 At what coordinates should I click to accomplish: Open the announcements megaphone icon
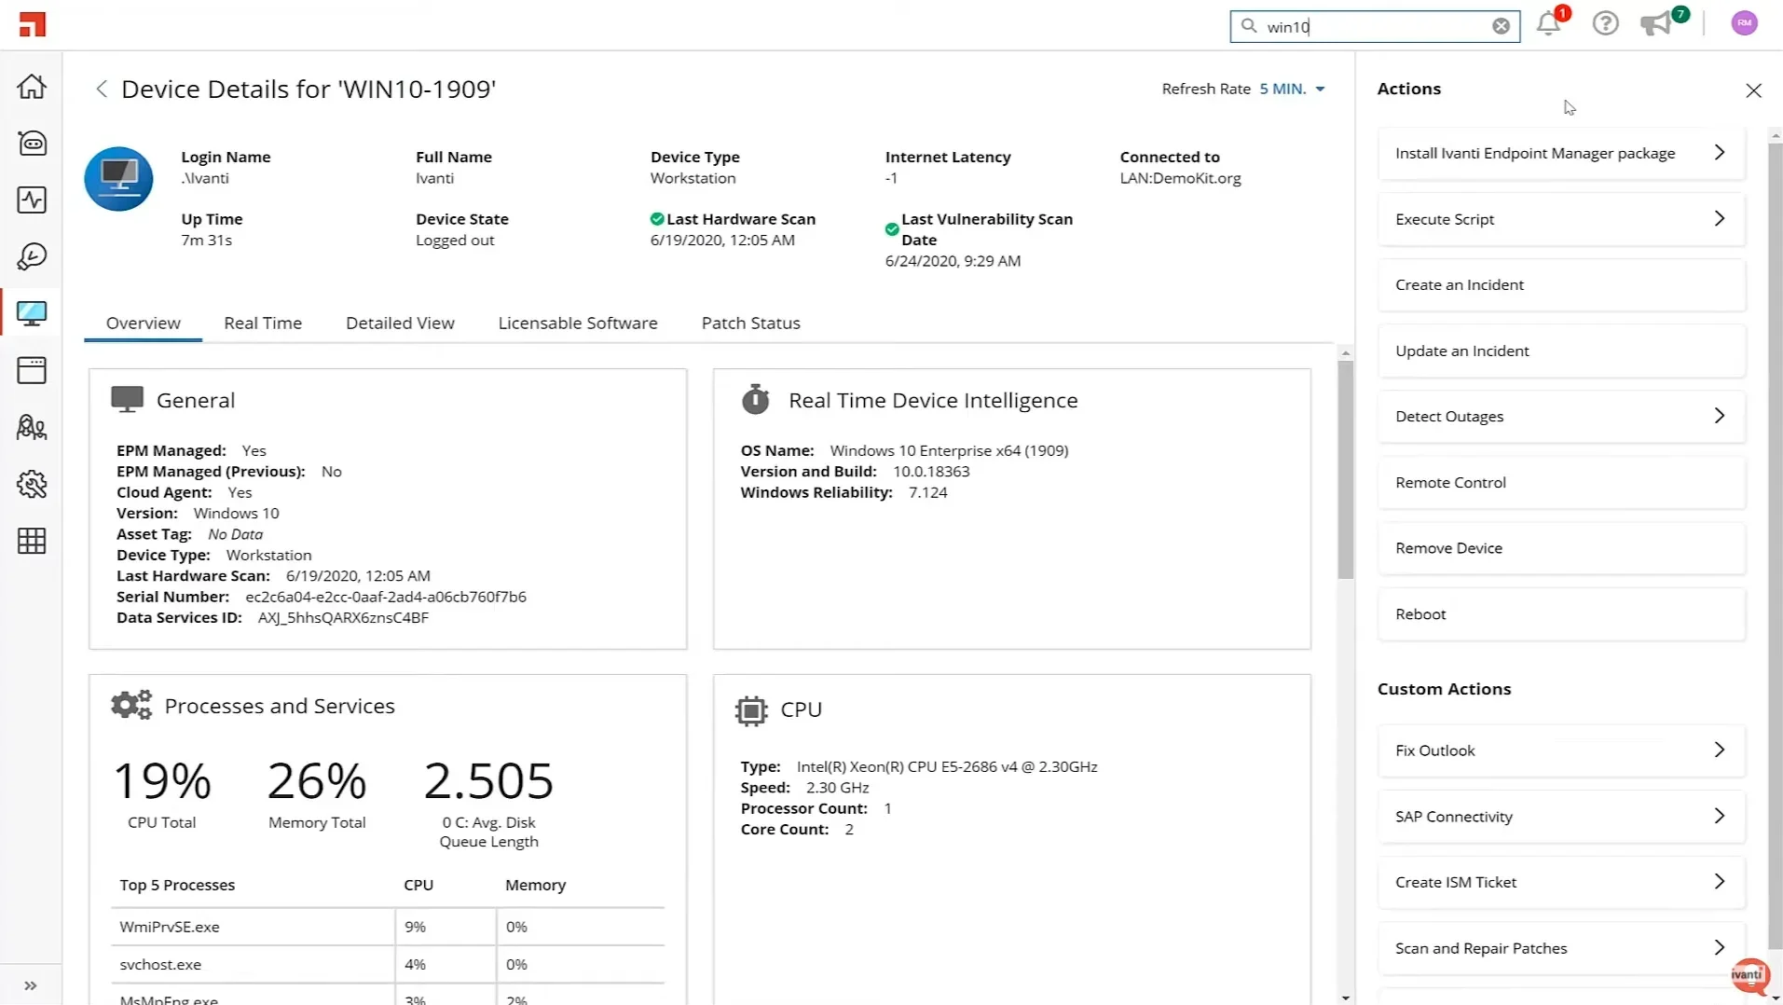(x=1656, y=24)
